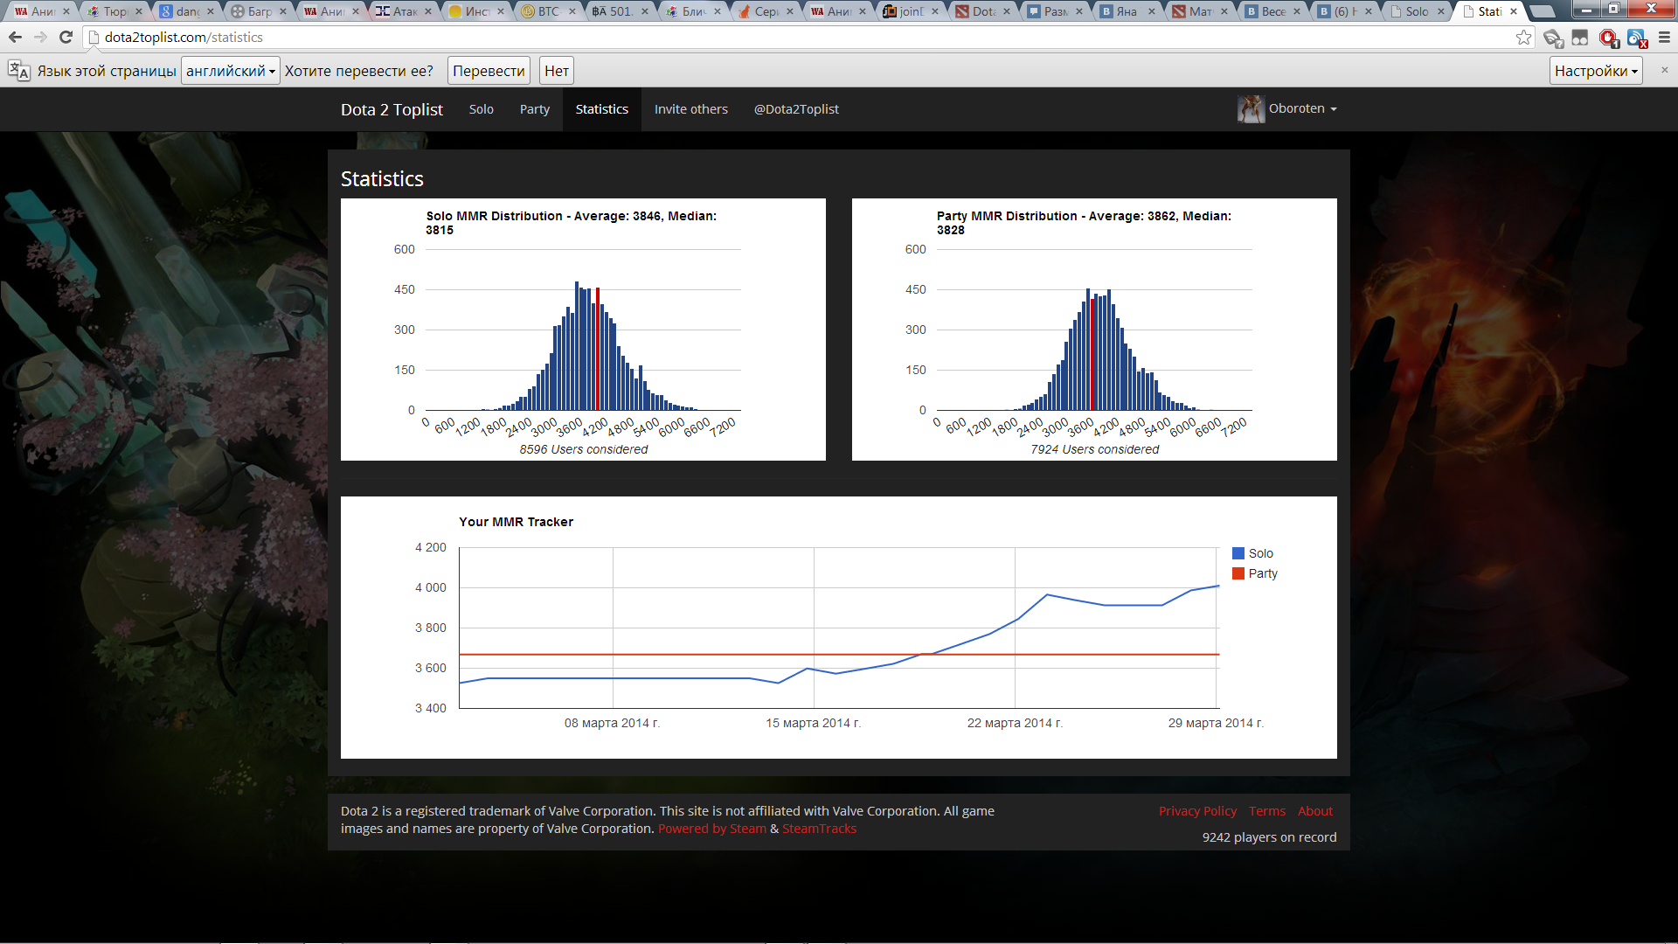The height and width of the screenshot is (944, 1678).
Task: Click the red median bar in Solo chart
Action: pos(597,350)
